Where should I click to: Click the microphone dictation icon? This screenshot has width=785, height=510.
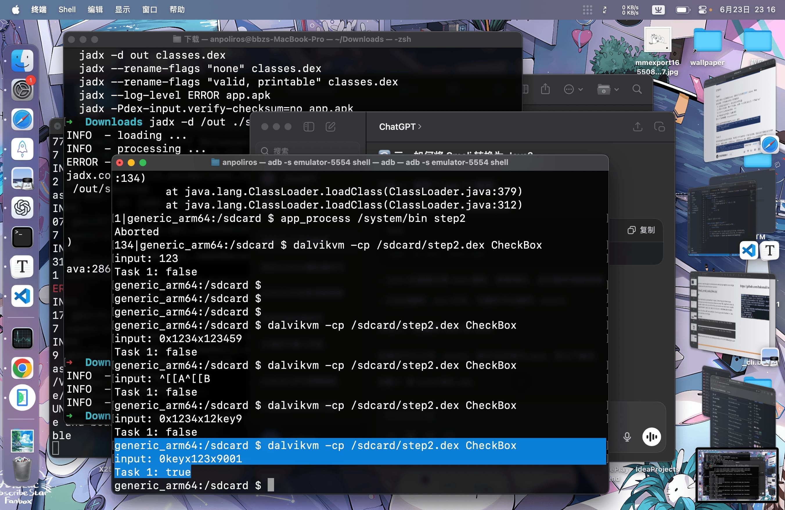(x=627, y=437)
